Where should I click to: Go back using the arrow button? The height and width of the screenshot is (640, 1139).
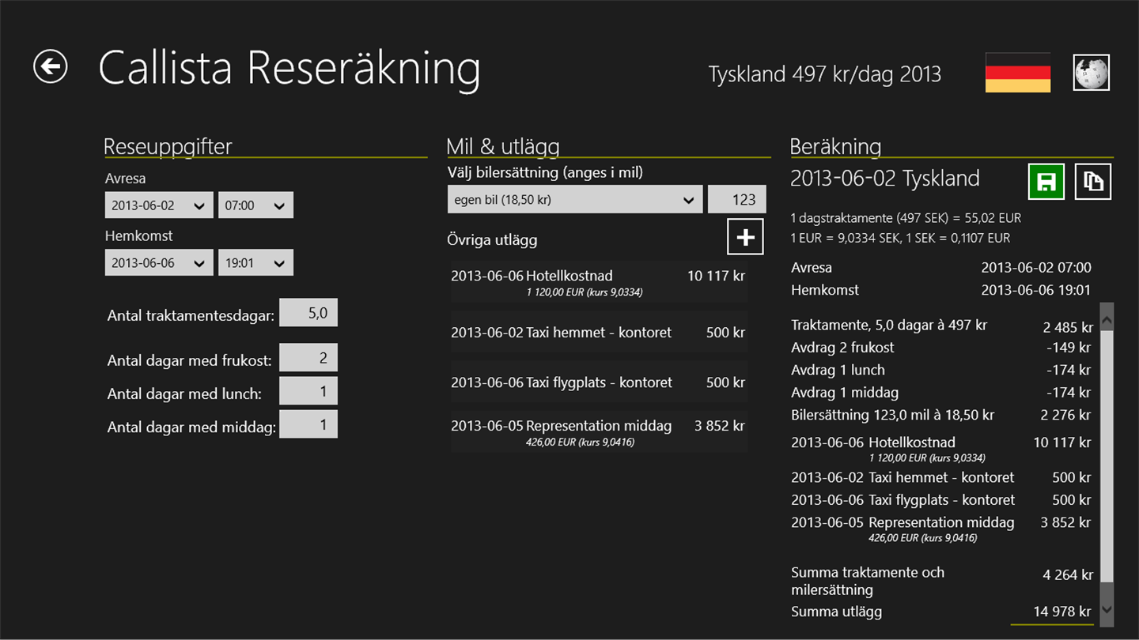51,66
